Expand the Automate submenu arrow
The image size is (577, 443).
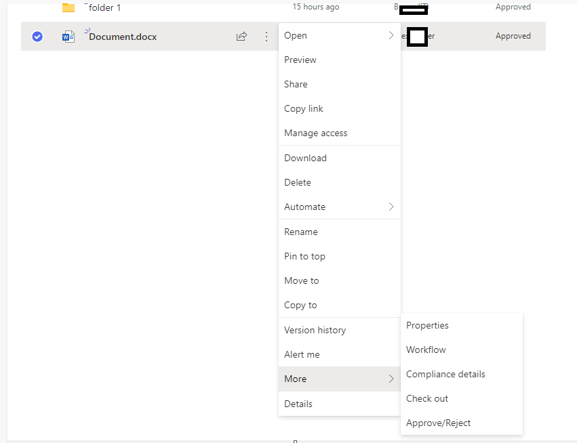click(391, 207)
